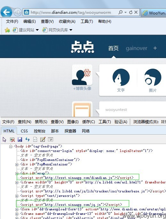Open developer tools 查找(N) menu

[24, 122]
